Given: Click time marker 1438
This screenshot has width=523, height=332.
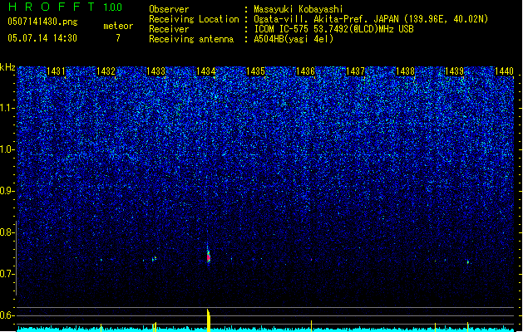Looking at the screenshot, I should point(405,71).
